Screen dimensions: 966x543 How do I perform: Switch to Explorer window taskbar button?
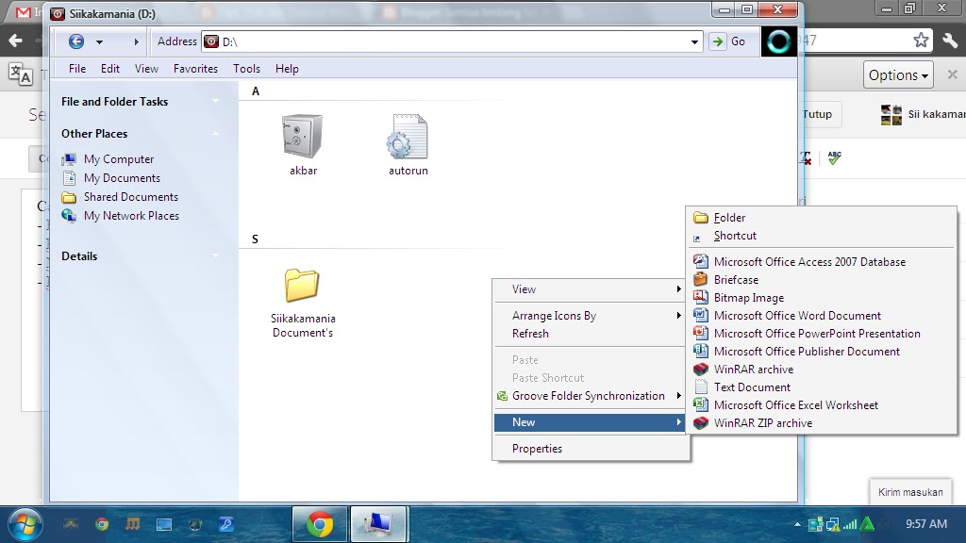click(377, 524)
